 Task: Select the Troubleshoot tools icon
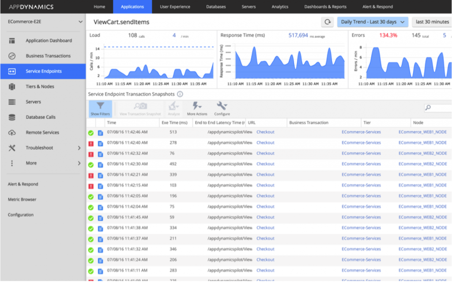[x=12, y=148]
